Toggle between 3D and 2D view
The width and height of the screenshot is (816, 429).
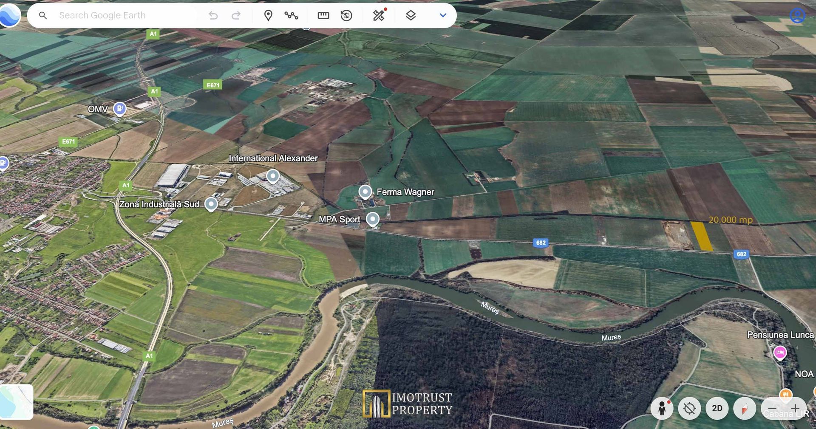pyautogui.click(x=717, y=409)
